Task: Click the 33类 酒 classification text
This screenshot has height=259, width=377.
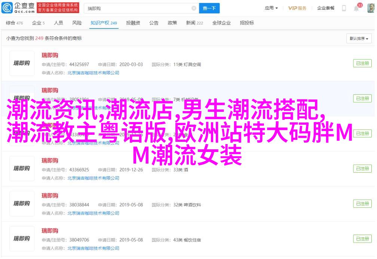Action: click(x=181, y=170)
